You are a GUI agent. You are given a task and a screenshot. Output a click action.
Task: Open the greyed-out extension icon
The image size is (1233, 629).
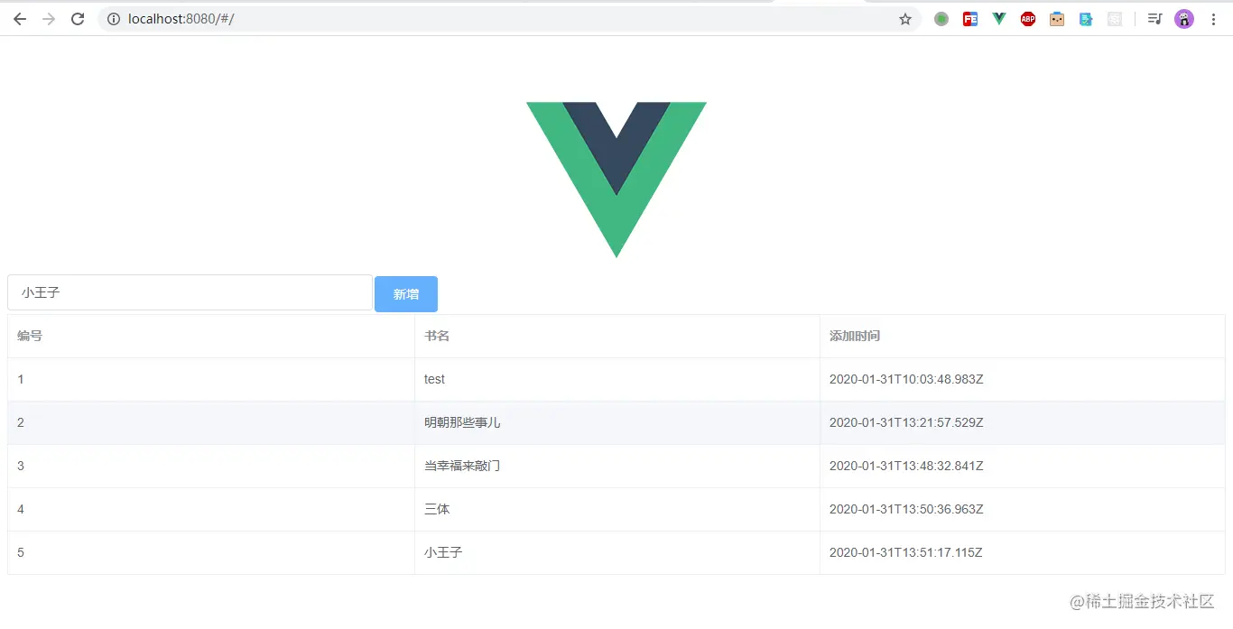click(x=1115, y=19)
